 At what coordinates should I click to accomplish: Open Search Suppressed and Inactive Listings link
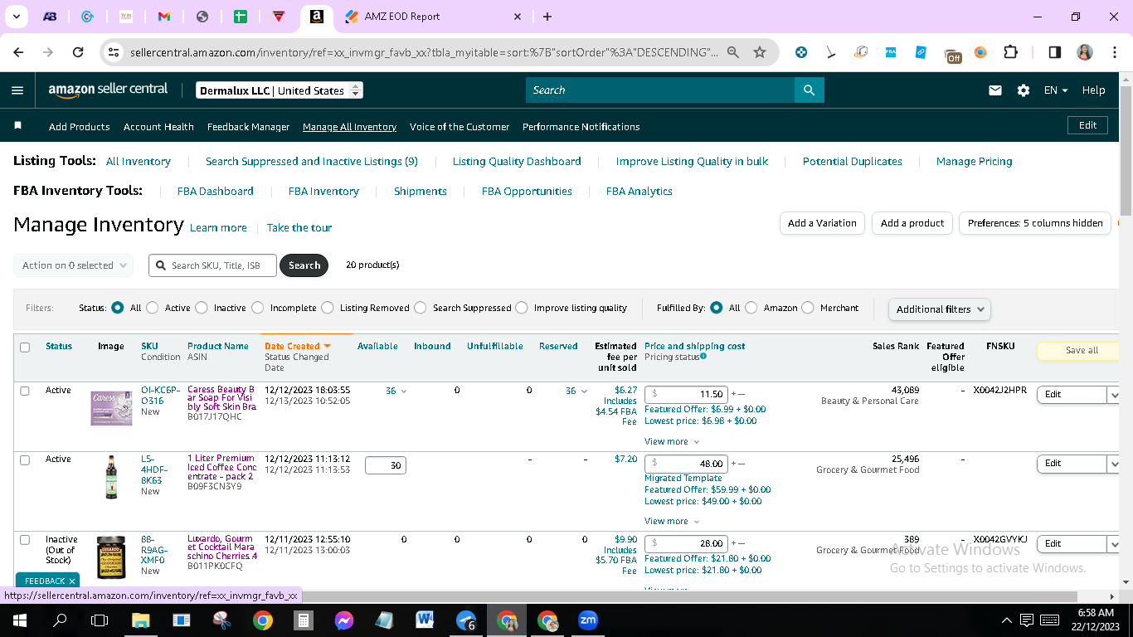[x=312, y=162]
